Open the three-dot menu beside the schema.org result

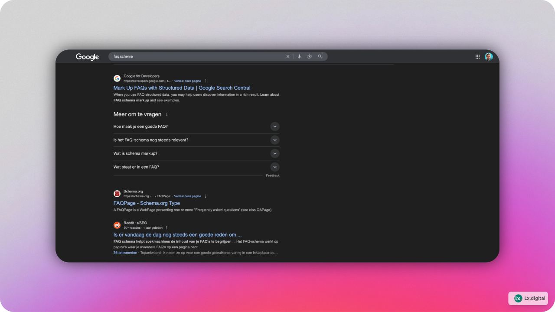206,196
